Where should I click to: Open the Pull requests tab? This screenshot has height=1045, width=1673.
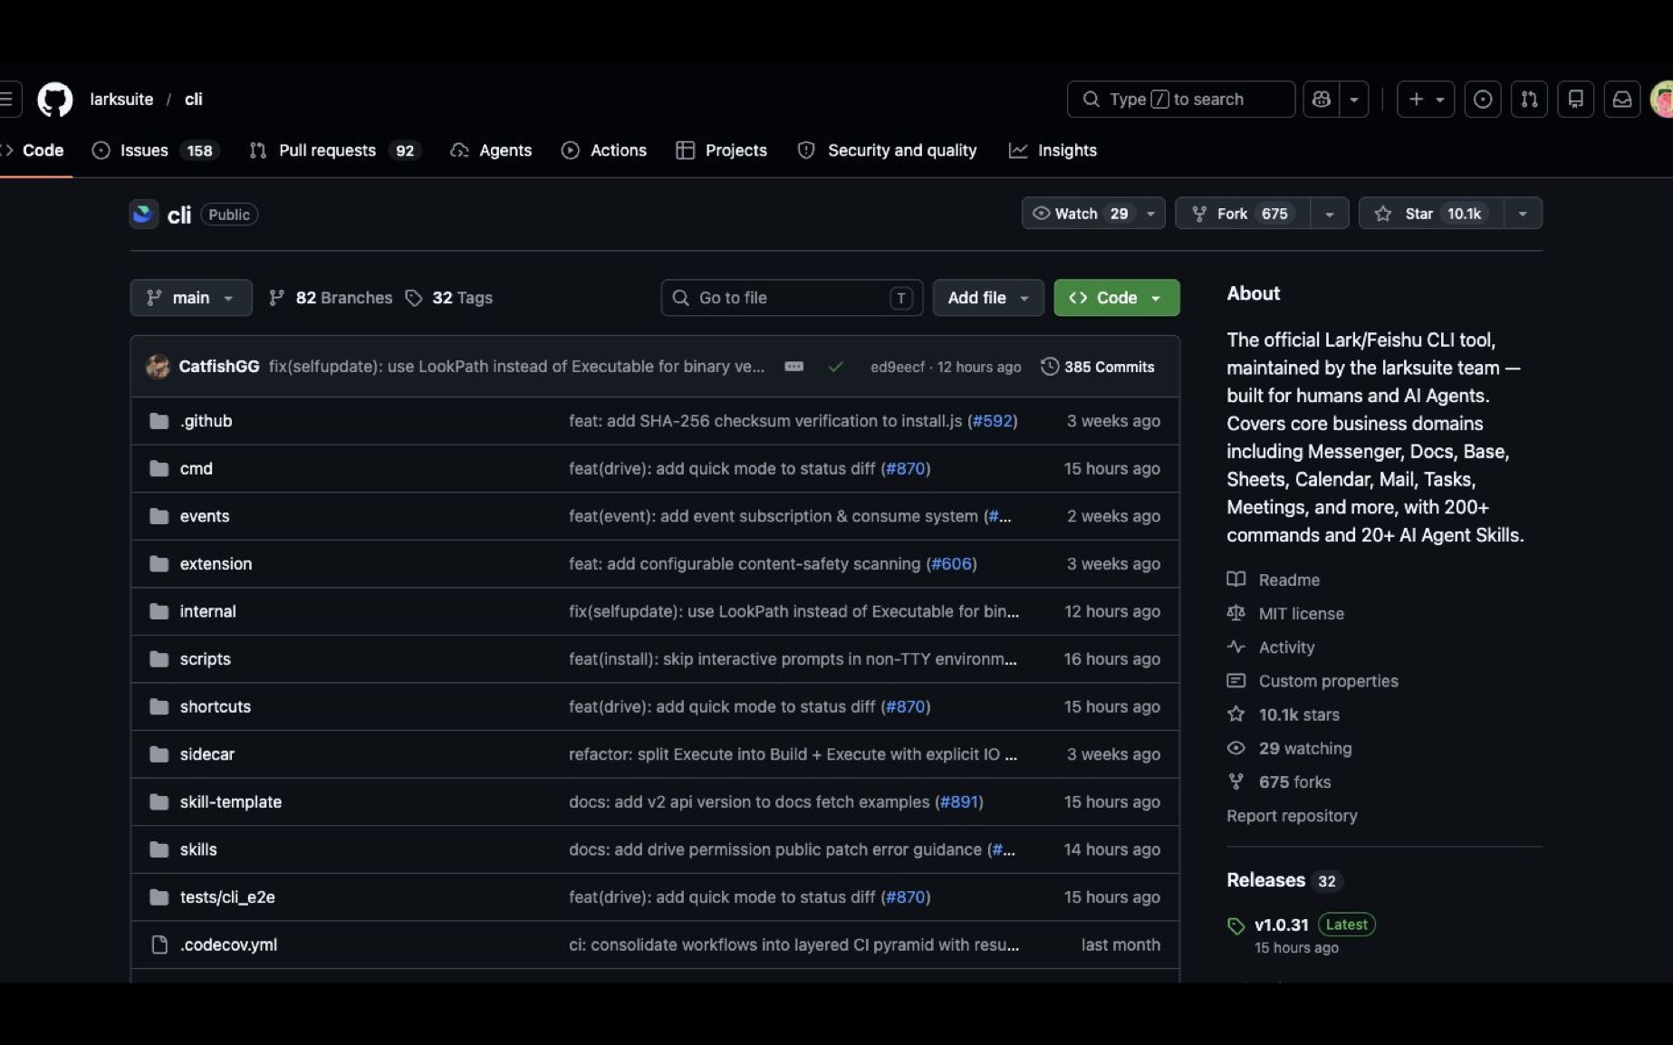(x=335, y=150)
